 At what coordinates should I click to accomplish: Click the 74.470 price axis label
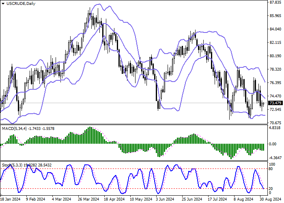(x=275, y=96)
